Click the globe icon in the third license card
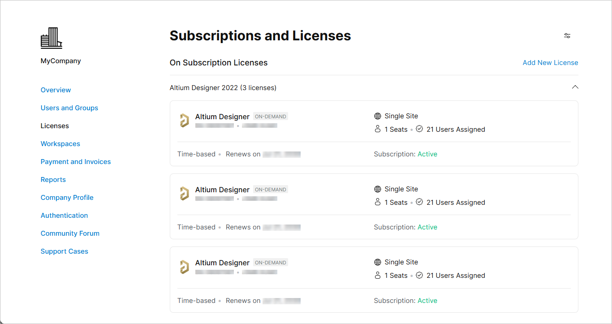 [x=378, y=262]
